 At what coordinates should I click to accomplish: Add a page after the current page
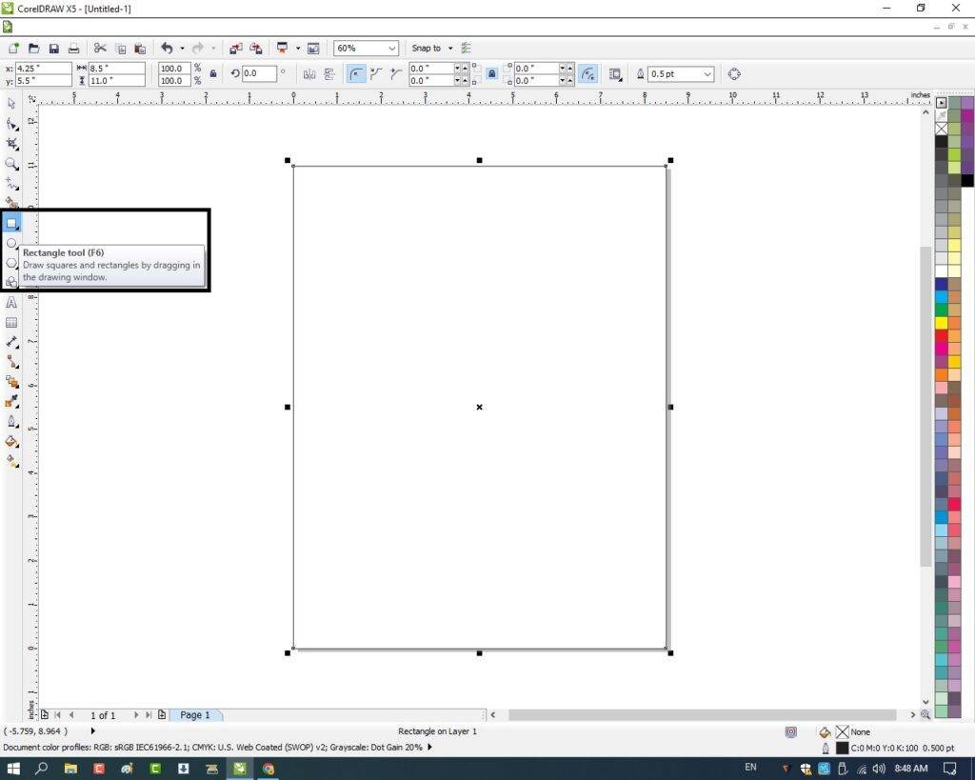(x=162, y=714)
